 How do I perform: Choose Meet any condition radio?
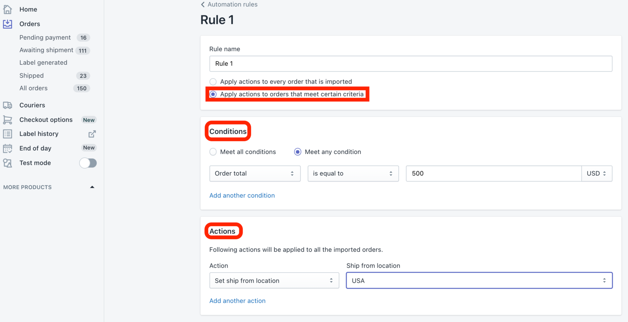click(x=298, y=152)
